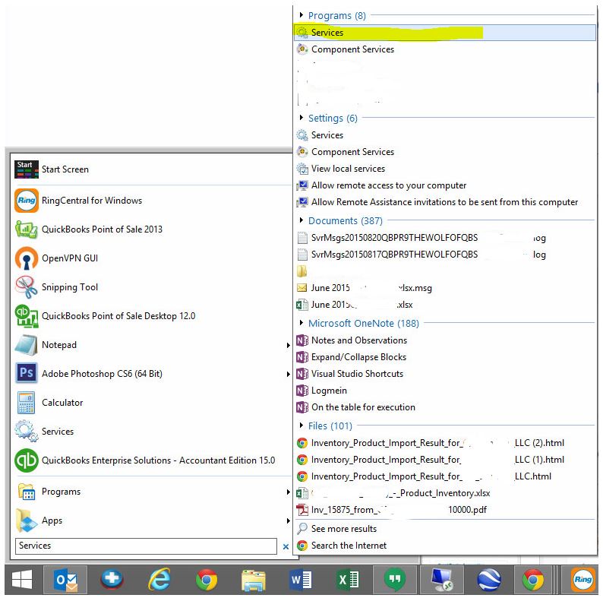Select the highlighted Services program result

pyautogui.click(x=445, y=33)
